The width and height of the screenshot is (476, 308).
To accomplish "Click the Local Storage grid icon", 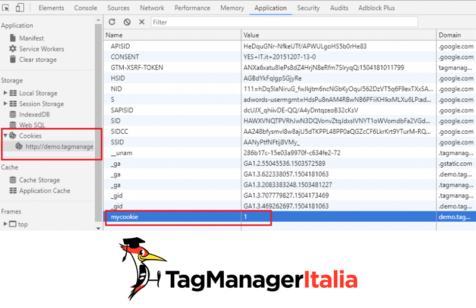I will pos(13,93).
